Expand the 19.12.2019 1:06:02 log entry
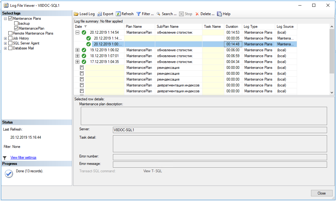Image resolution: width=336 pixels, height=201 pixels. pyautogui.click(x=77, y=50)
